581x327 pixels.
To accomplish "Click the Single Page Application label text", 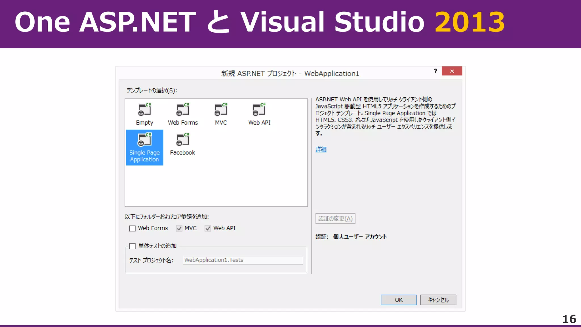I will click(144, 156).
